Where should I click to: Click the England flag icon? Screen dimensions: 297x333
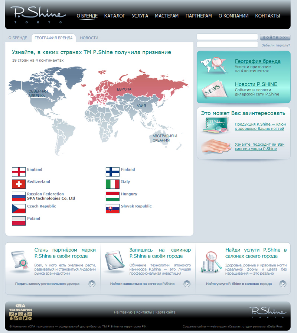point(19,172)
